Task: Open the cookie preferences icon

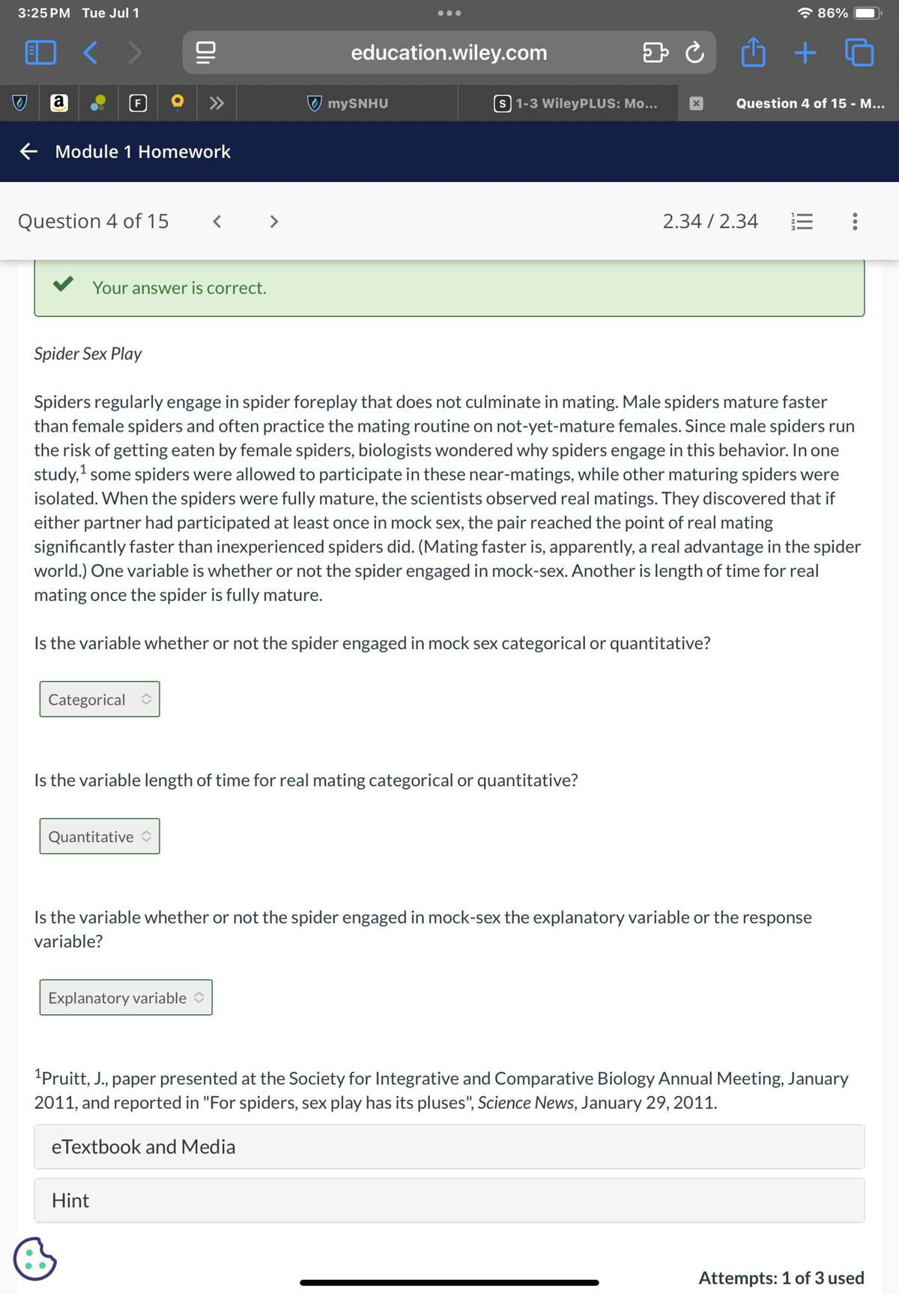Action: pyautogui.click(x=34, y=1258)
